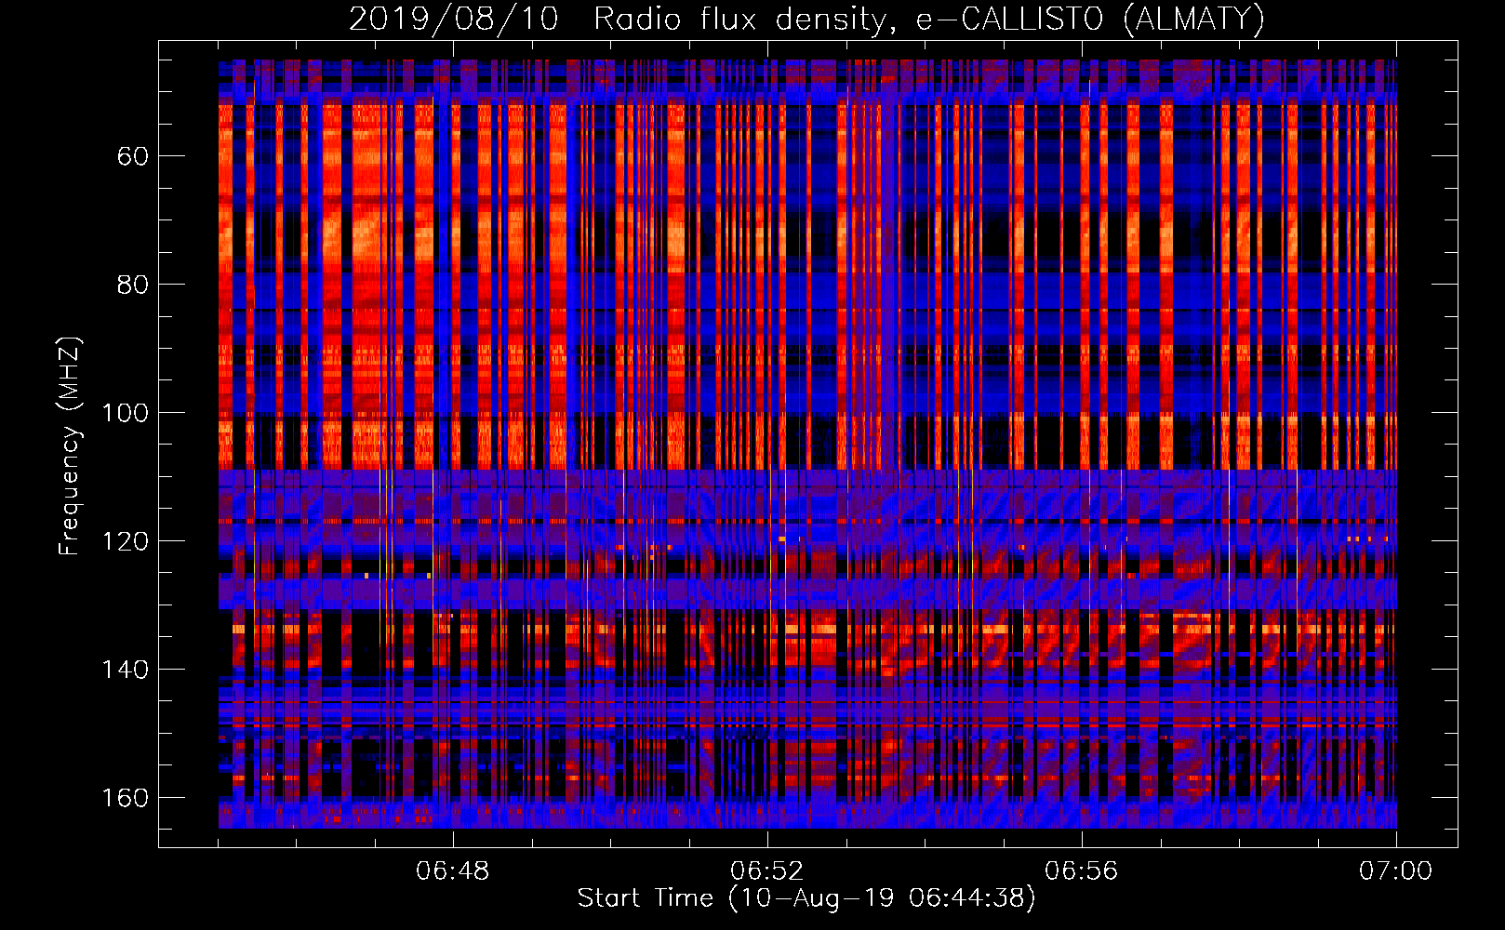Click the 07:00 time tick label
This screenshot has height=930, width=1505.
(1396, 871)
